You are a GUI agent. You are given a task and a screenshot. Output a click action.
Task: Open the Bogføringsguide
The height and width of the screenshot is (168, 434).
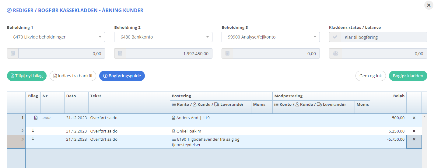click(122, 76)
